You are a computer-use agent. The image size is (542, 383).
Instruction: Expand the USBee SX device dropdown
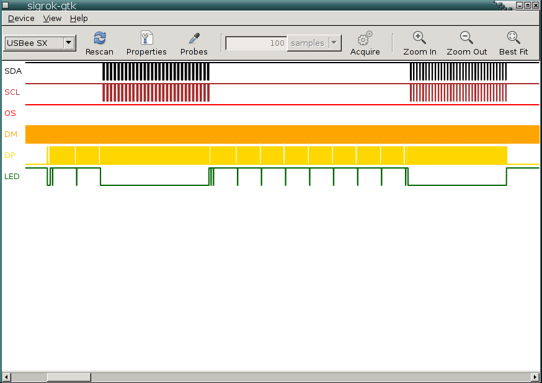pyautogui.click(x=68, y=43)
